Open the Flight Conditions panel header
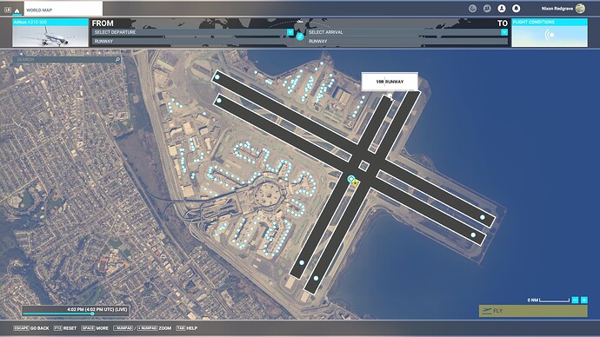The image size is (600, 337). pyautogui.click(x=550, y=23)
